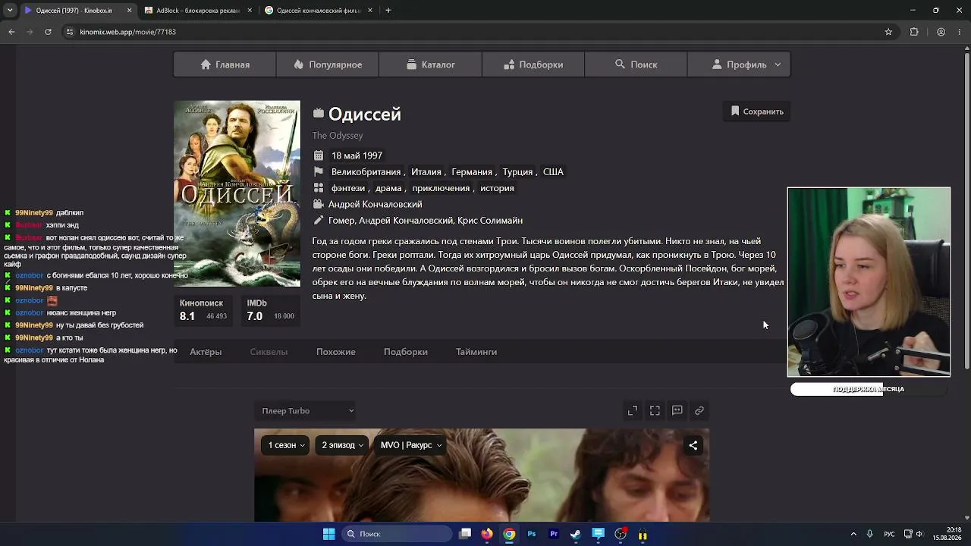Image resolution: width=971 pixels, height=546 pixels.
Task: Open the Поиск search page
Action: [x=636, y=64]
